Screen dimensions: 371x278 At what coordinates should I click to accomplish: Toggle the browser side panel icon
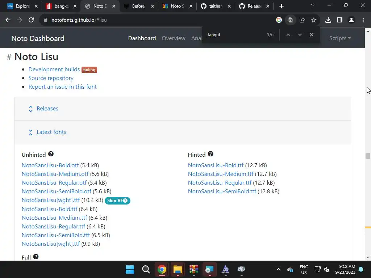340,20
